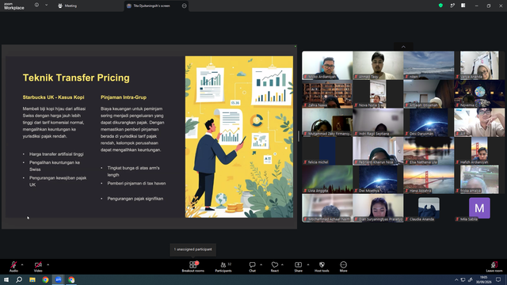The width and height of the screenshot is (507, 285).
Task: Open the first Chrome taskbar icon
Action: (45, 279)
